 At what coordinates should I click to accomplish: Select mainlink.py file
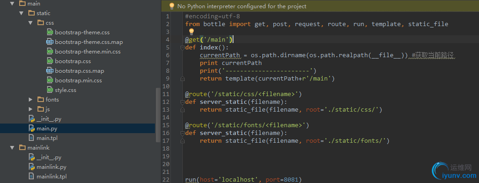pos(51,167)
